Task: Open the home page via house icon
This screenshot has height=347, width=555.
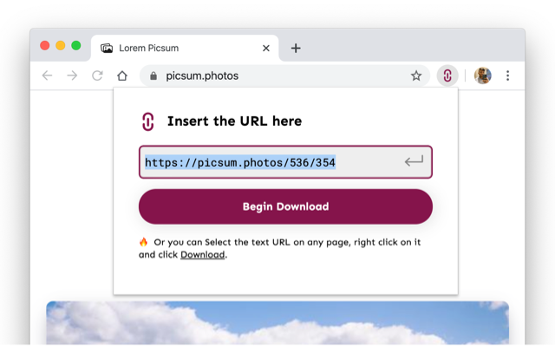Action: 122,75
